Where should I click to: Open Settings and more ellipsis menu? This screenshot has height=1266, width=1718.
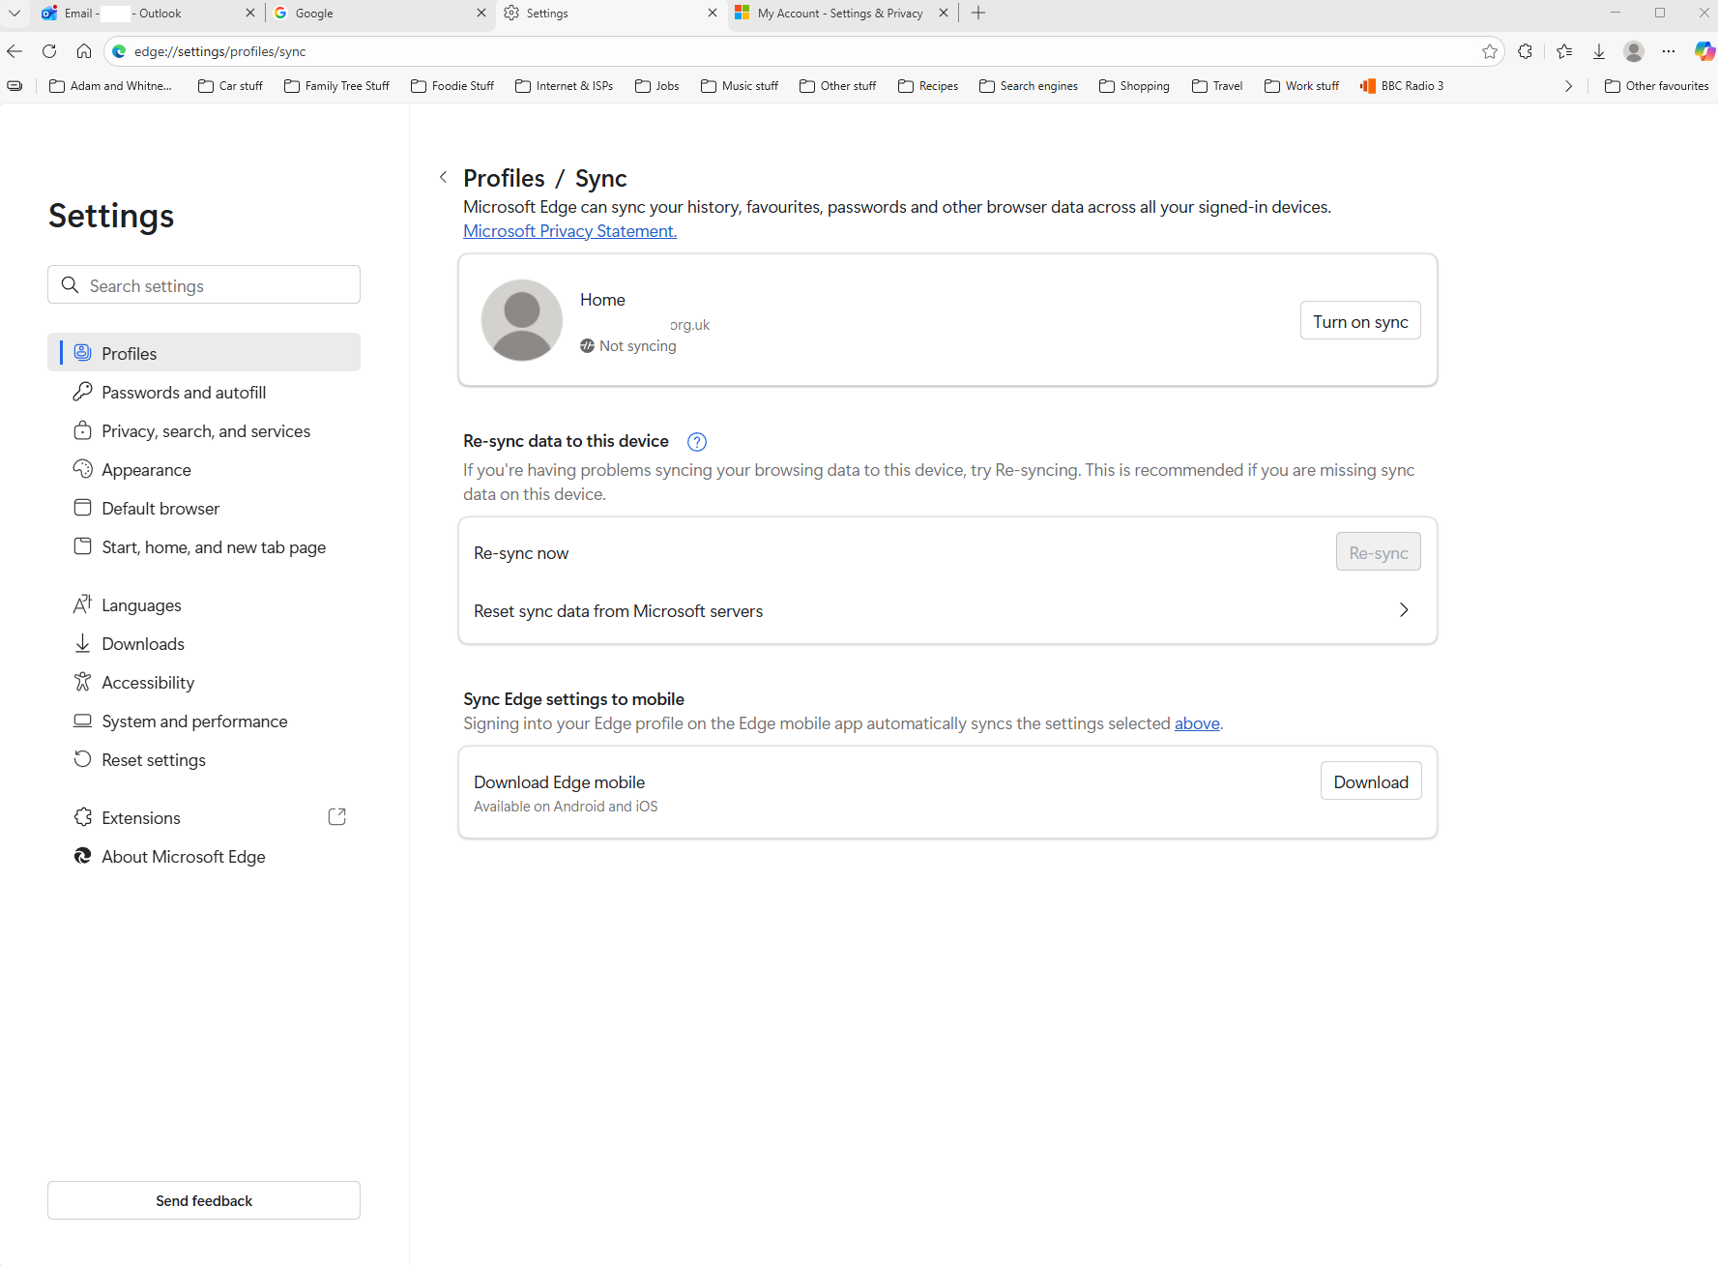click(1669, 51)
